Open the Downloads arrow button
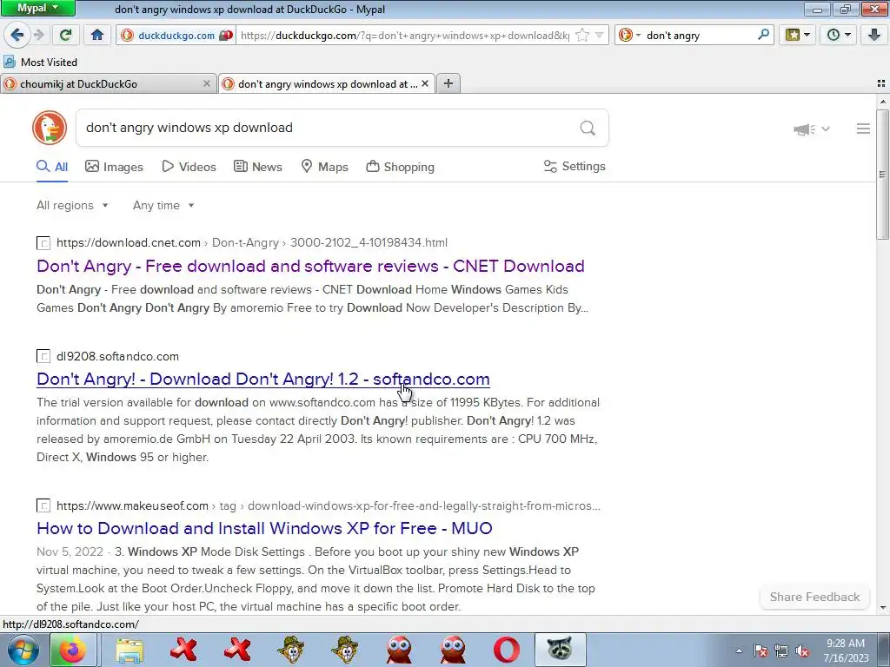The width and height of the screenshot is (890, 667). [x=874, y=35]
